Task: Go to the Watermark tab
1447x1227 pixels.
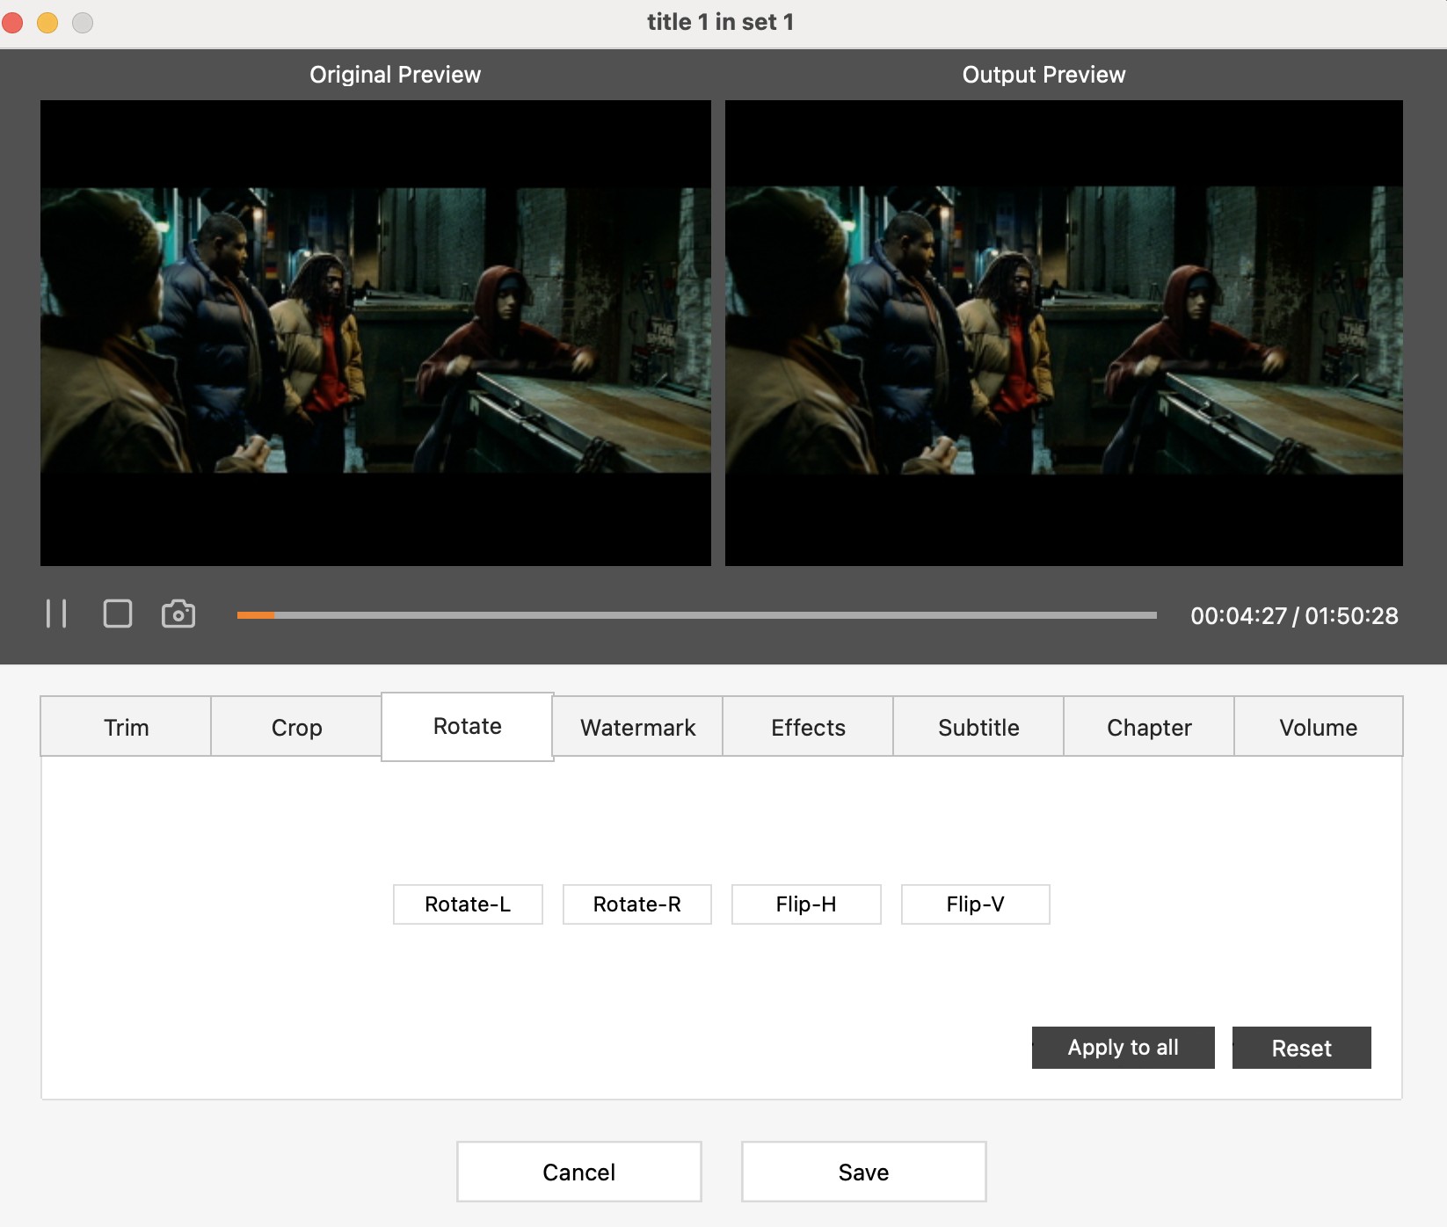Action: 637,727
